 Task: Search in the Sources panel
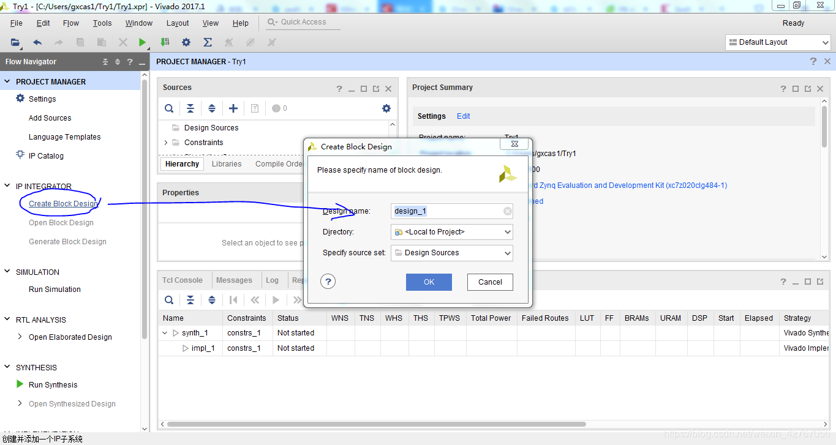click(169, 108)
